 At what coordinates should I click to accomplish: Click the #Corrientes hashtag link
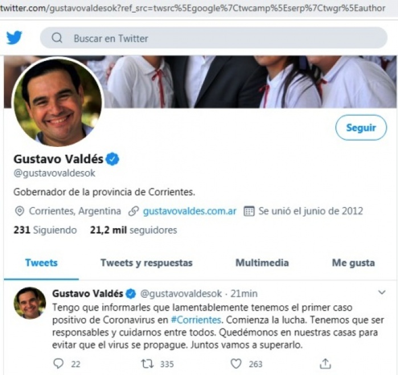click(x=196, y=320)
